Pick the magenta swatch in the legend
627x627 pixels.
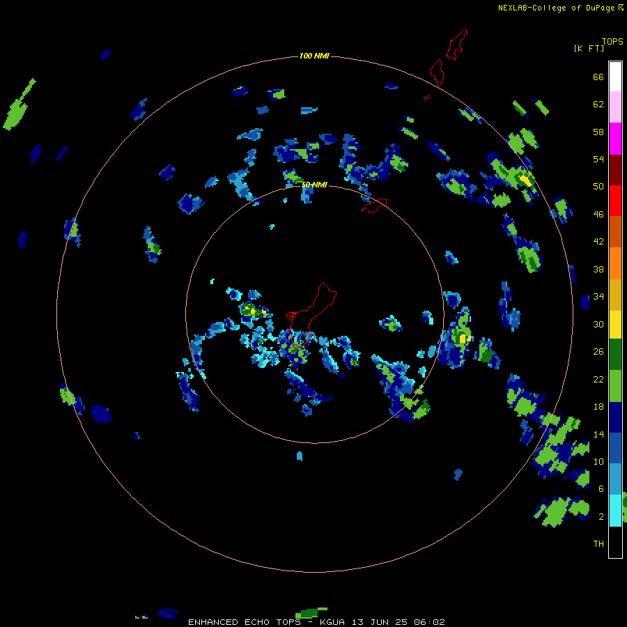[x=615, y=139]
